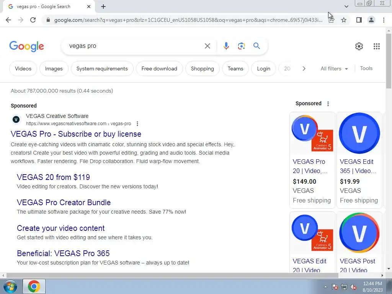Viewport: 392px width, 294px height.
Task: Open the network status tray icon
Action: pos(344,287)
